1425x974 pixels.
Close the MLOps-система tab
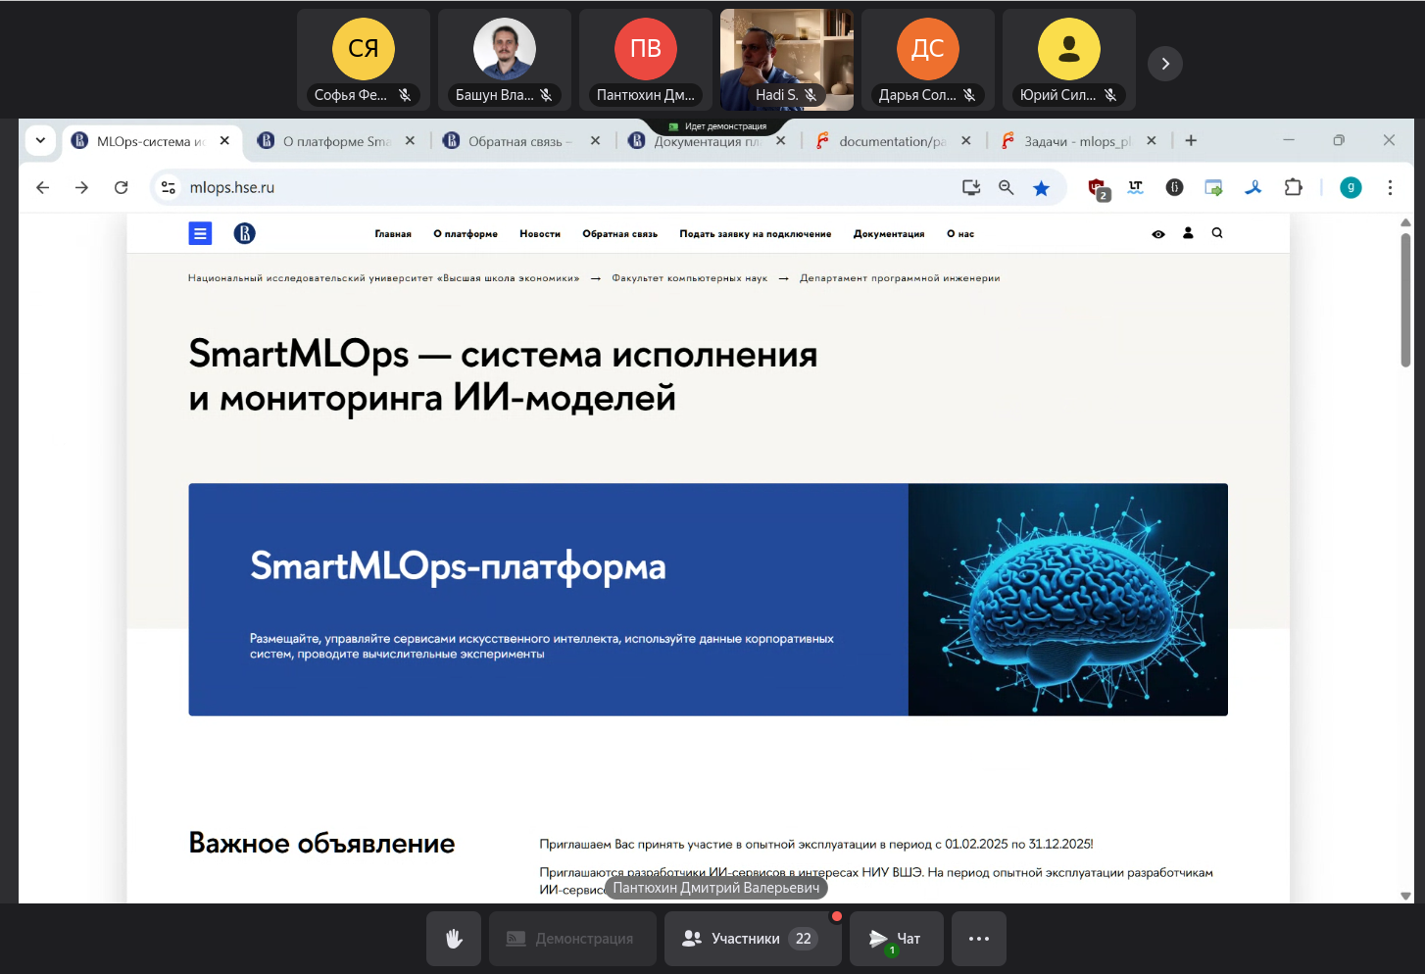224,141
